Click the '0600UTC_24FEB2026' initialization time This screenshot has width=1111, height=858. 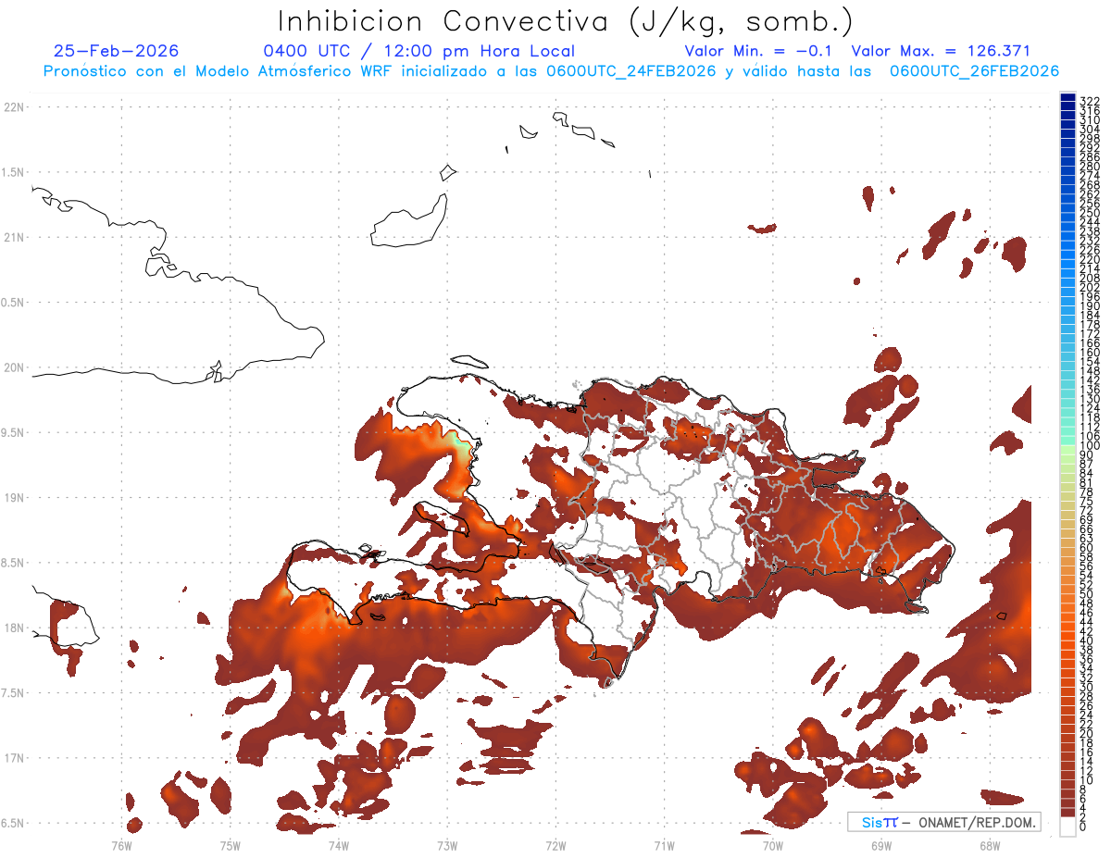tap(630, 71)
